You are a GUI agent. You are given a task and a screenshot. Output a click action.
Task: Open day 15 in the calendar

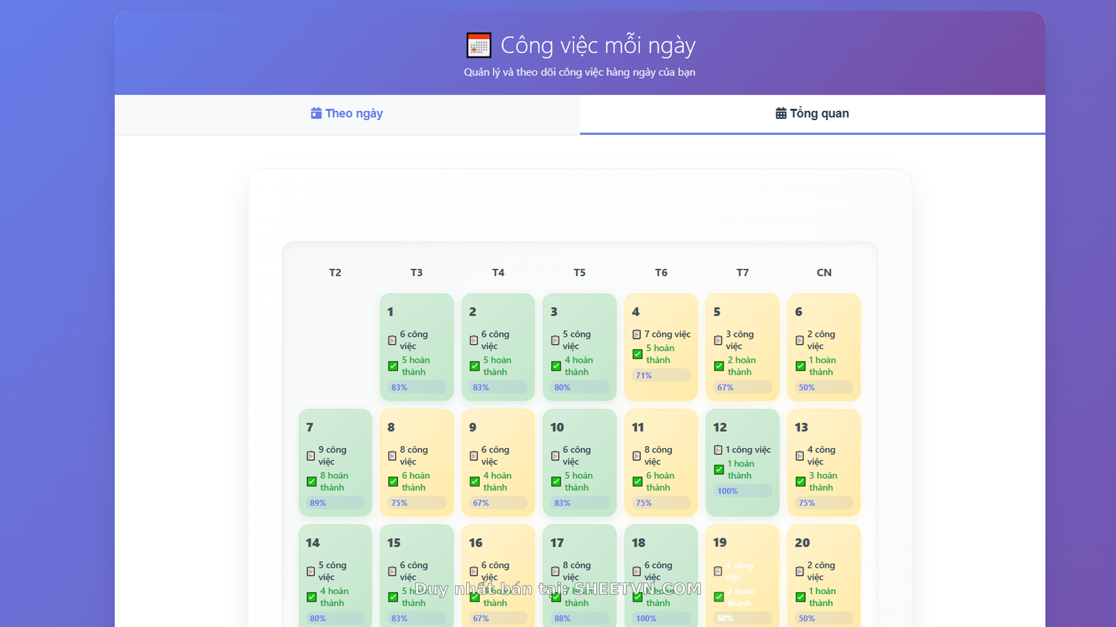(417, 575)
